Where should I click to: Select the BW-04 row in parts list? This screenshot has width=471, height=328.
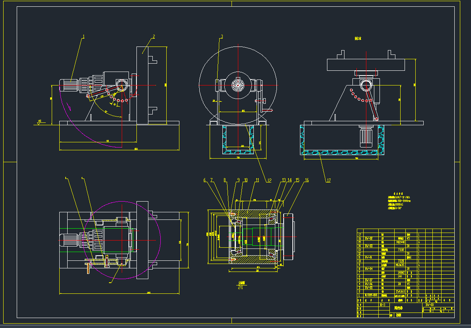coord(369,269)
